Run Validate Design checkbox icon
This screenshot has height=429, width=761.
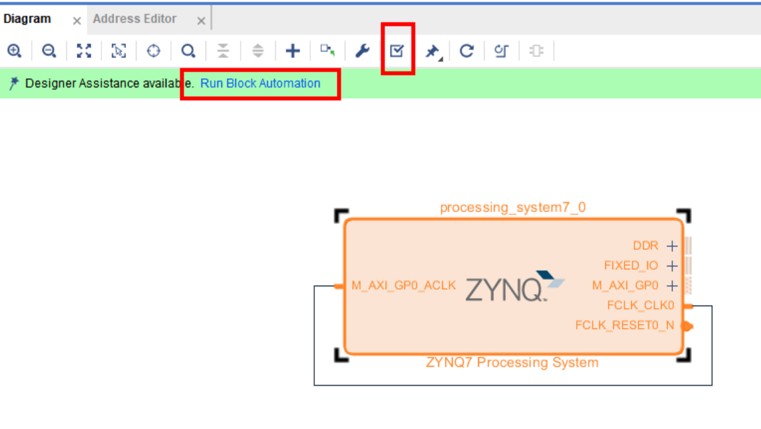click(397, 50)
